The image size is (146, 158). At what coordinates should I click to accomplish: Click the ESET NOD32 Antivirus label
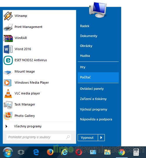click(x=31, y=60)
